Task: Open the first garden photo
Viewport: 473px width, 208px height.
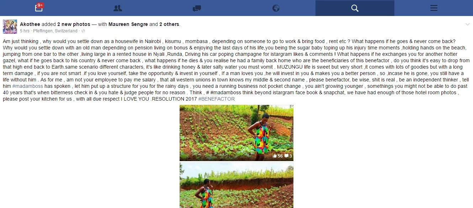Action: click(236, 133)
